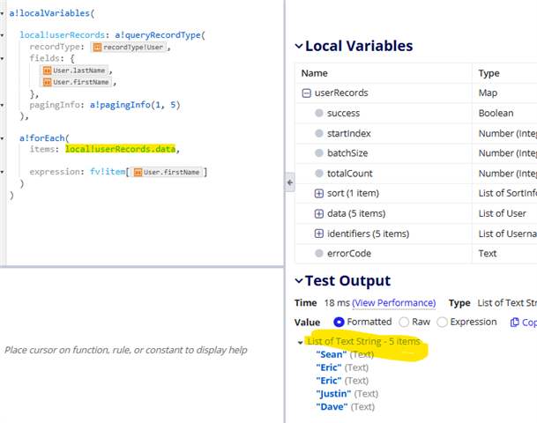The height and width of the screenshot is (423, 537).
Task: Click the bullet icon beside success variable
Action: (319, 114)
